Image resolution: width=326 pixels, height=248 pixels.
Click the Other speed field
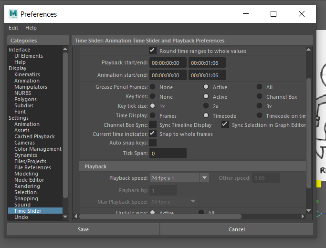pyautogui.click(x=266, y=178)
